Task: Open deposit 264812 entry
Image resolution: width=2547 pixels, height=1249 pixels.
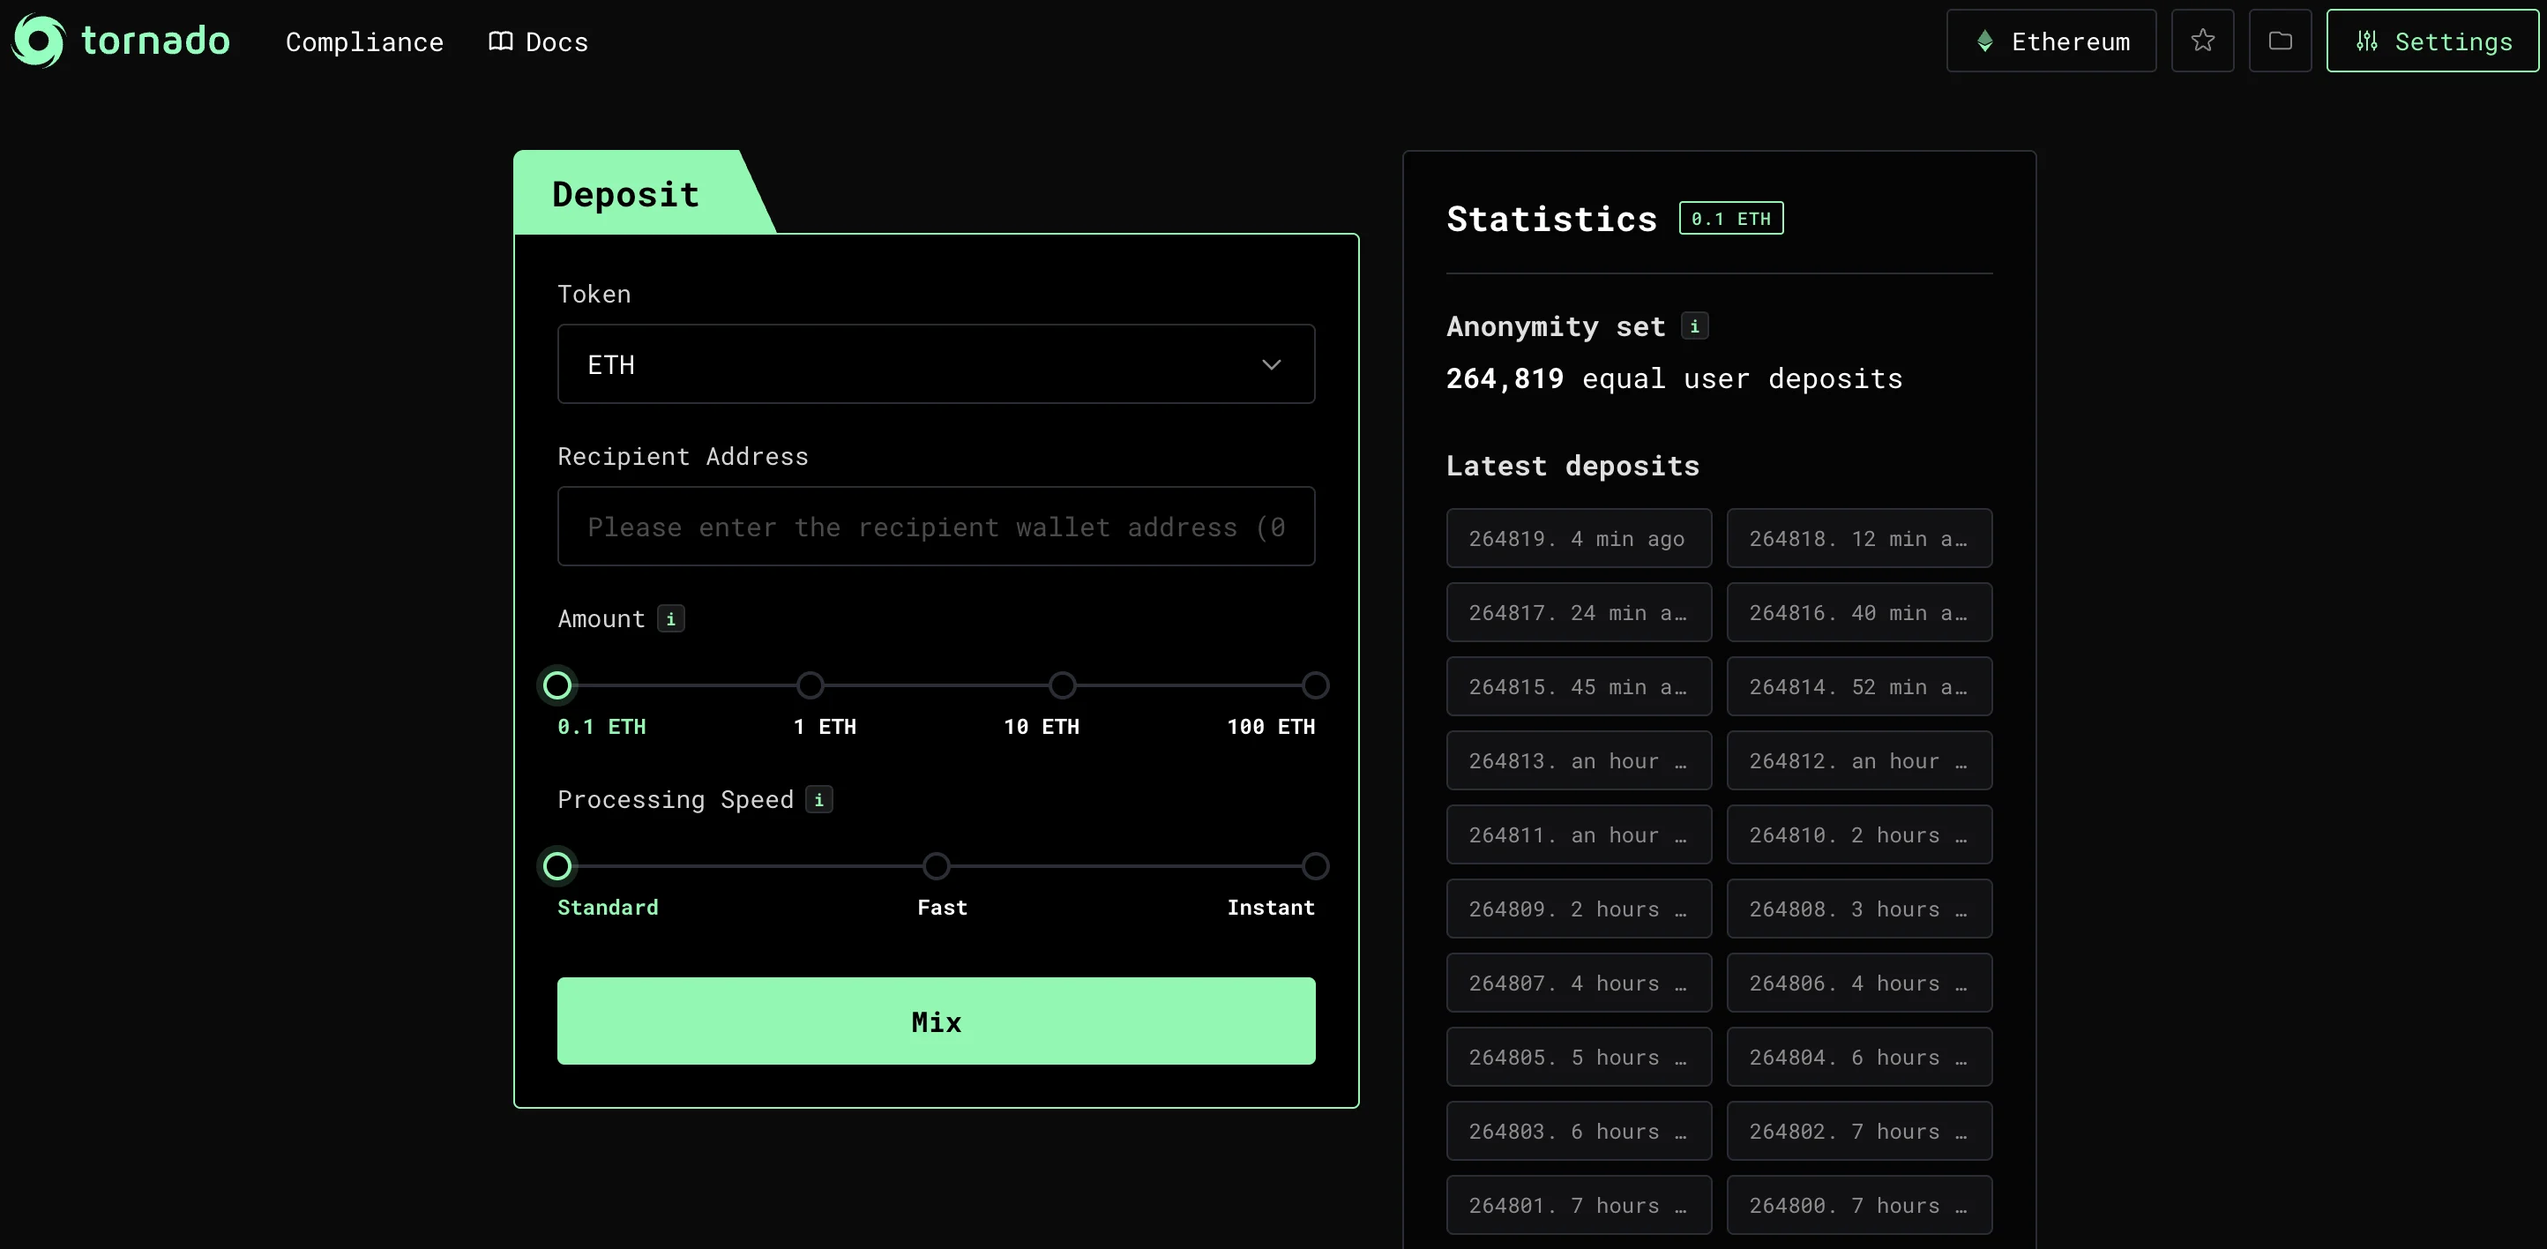Action: pos(1859,760)
